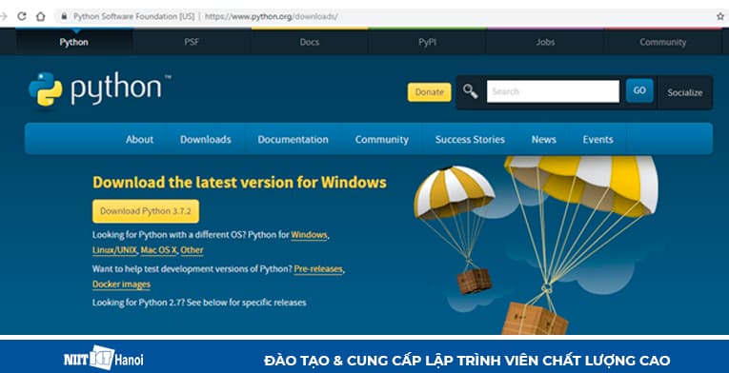This screenshot has width=729, height=373.
Task: Bookmark this page with the star icon
Action: tap(720, 16)
